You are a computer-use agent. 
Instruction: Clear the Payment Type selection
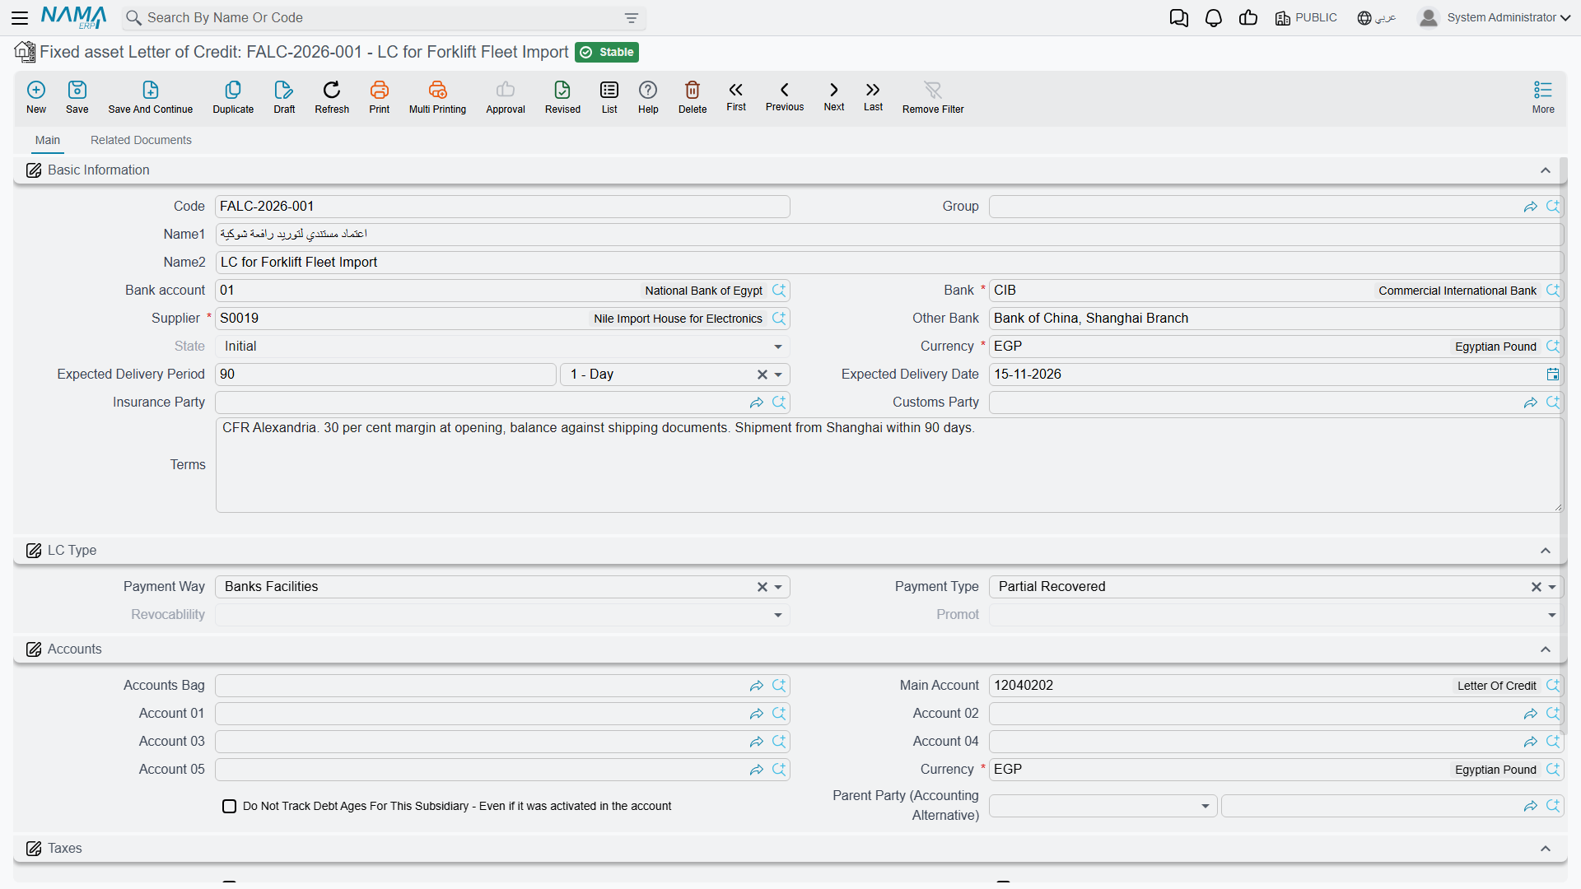coord(1536,587)
